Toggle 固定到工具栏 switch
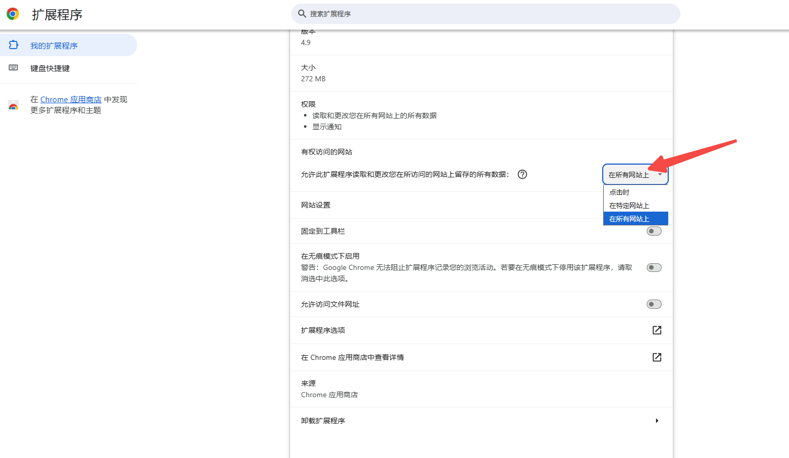Viewport: 789px width, 458px height. (x=654, y=231)
